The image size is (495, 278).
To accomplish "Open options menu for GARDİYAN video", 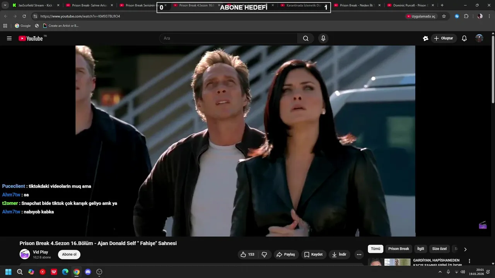I will [x=469, y=261].
